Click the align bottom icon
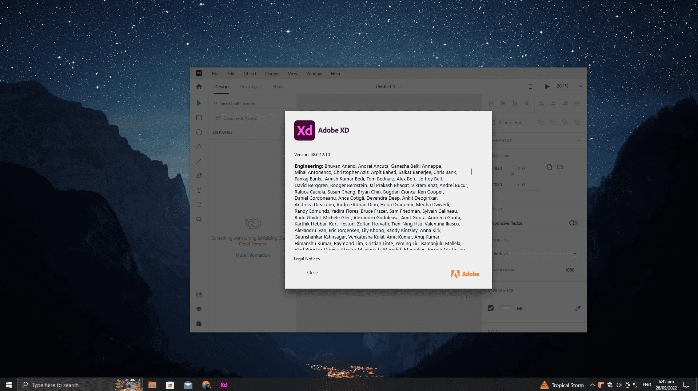Viewport: 698px width, 391px height. click(515, 103)
